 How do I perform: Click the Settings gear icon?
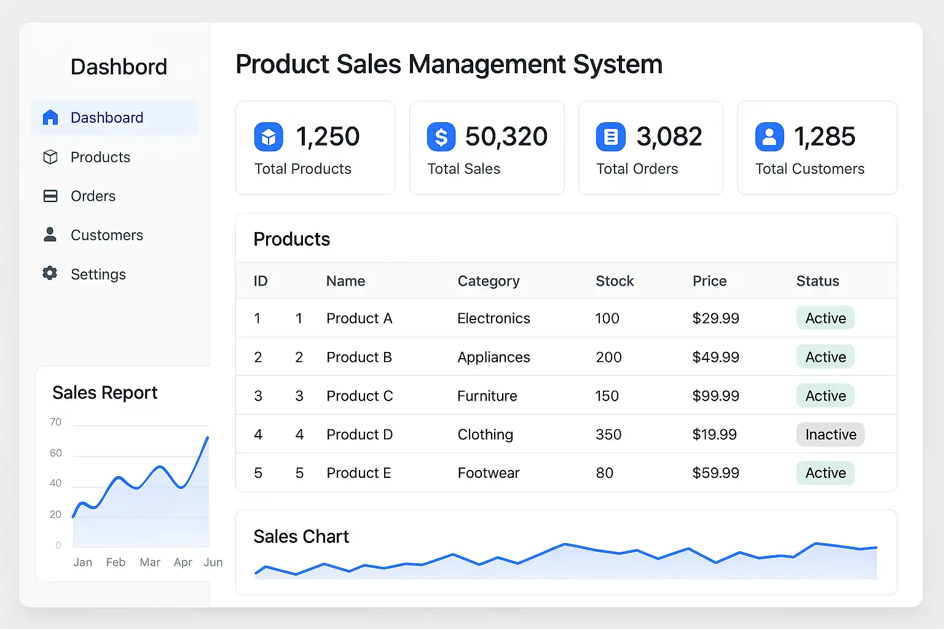tap(50, 273)
